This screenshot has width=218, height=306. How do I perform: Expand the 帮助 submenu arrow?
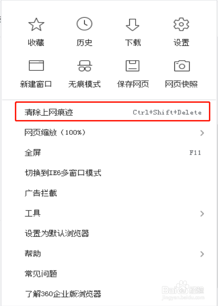202,254
